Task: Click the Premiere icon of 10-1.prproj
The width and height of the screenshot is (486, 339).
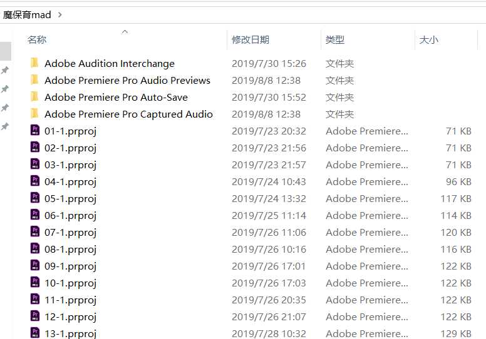Action: 35,282
